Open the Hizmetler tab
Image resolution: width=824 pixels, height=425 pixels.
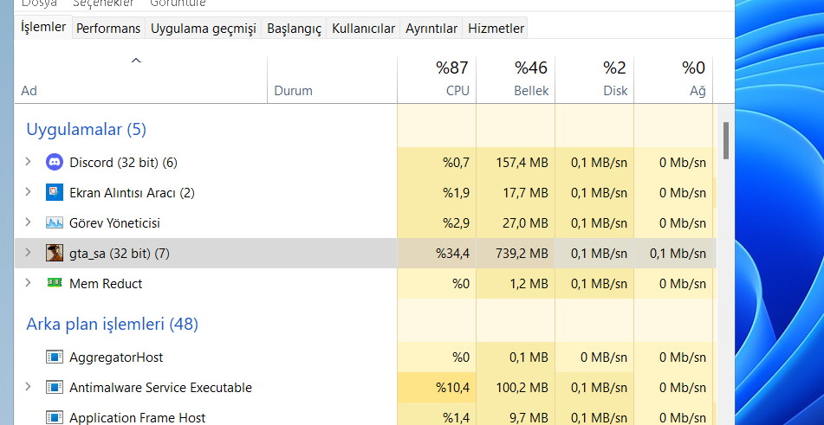(496, 29)
